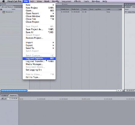Open the Sequence menu in menu bar
135x125 pixels.
point(66,1)
